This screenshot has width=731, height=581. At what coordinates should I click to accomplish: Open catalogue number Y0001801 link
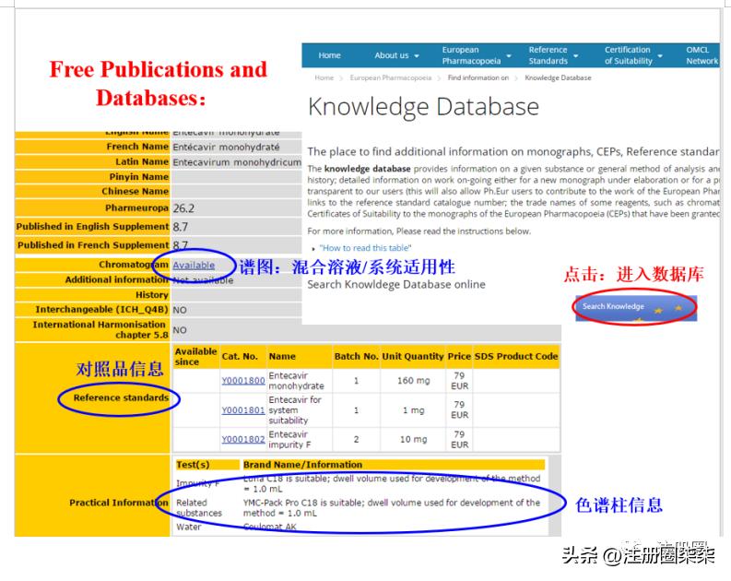pos(242,410)
